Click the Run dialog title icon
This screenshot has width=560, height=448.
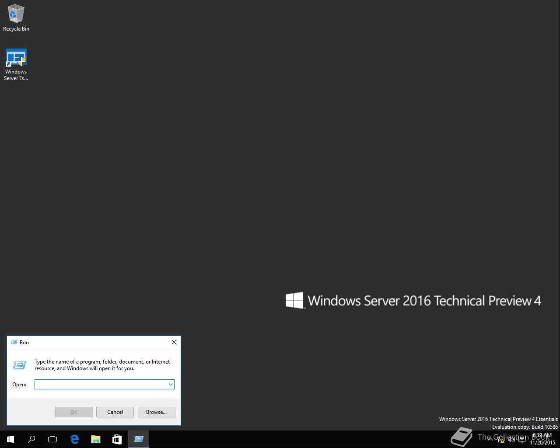[14, 343]
